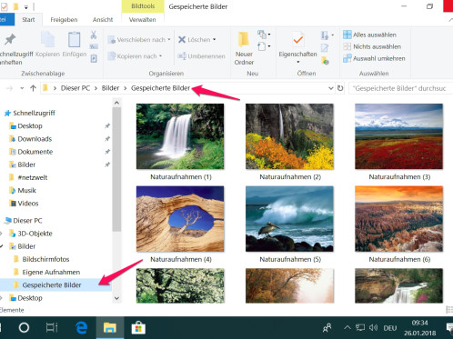The height and width of the screenshot is (339, 453).
Task: Click the Gespeicherte Bilder search field
Action: click(400, 88)
